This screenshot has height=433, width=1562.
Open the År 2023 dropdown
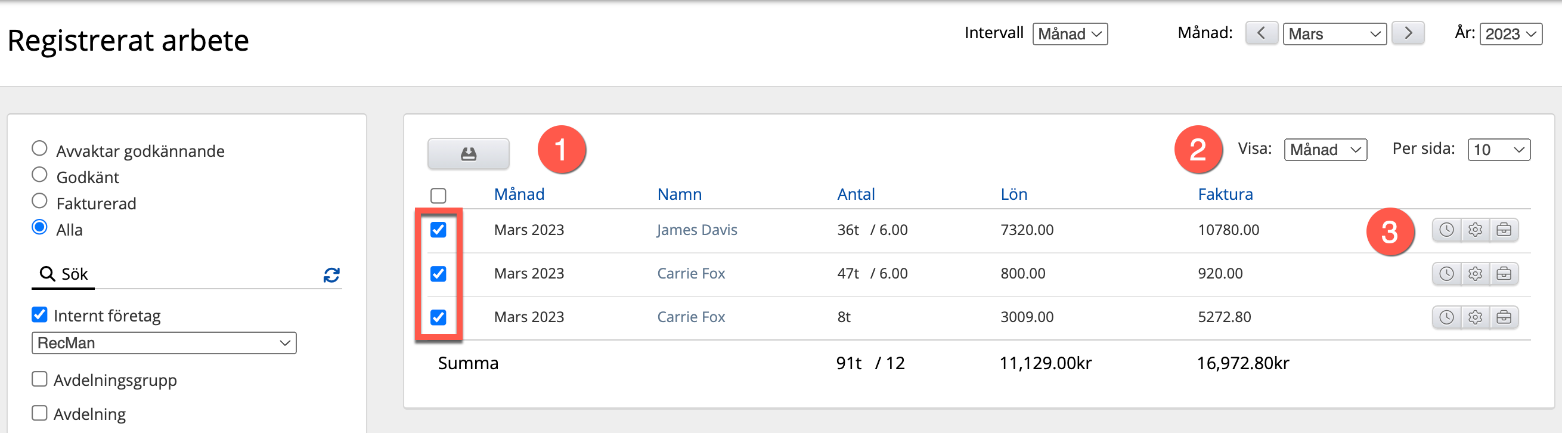(x=1511, y=34)
